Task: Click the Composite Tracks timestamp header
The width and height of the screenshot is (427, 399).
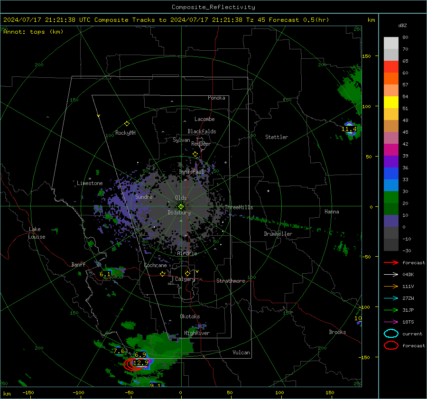Action: (x=166, y=20)
